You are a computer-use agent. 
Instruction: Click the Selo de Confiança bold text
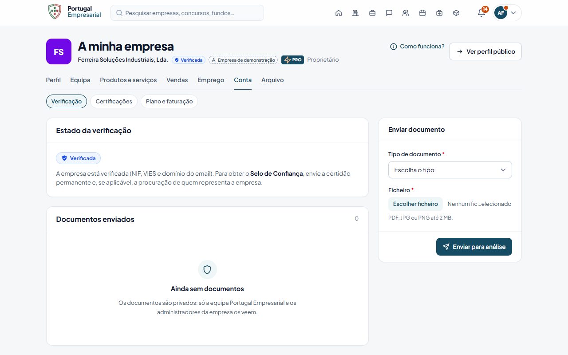click(276, 174)
